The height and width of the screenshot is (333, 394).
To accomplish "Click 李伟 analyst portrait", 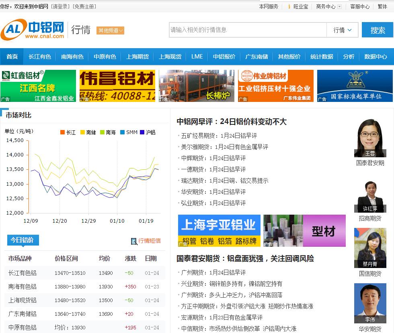I will coord(370,303).
